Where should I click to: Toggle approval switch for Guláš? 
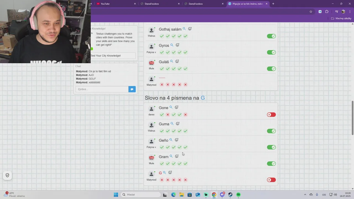click(x=271, y=69)
